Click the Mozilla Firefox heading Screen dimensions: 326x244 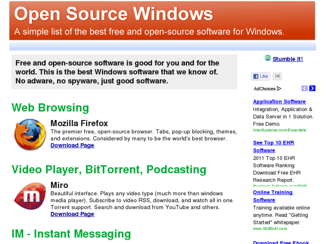click(x=79, y=124)
